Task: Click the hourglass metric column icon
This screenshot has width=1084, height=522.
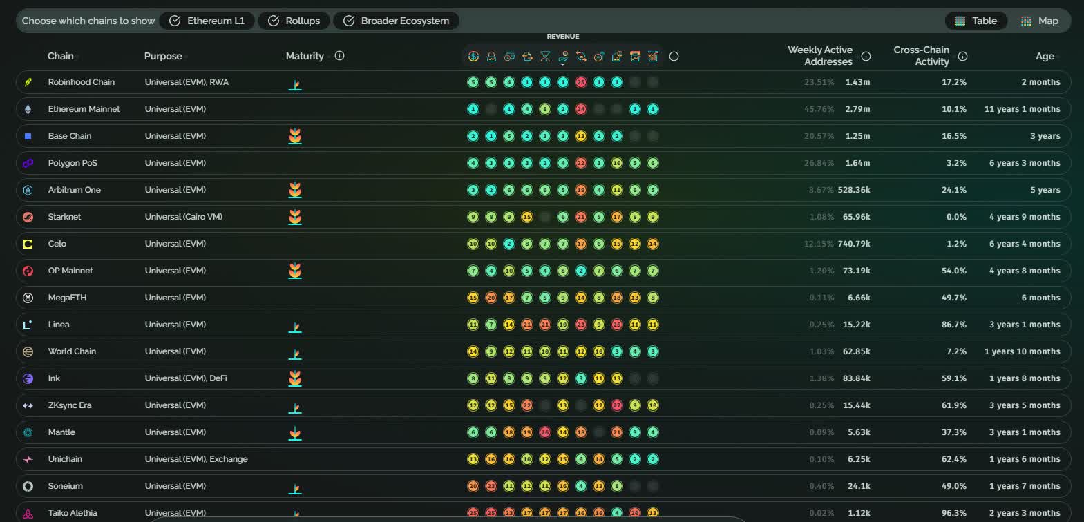Action: coord(545,57)
